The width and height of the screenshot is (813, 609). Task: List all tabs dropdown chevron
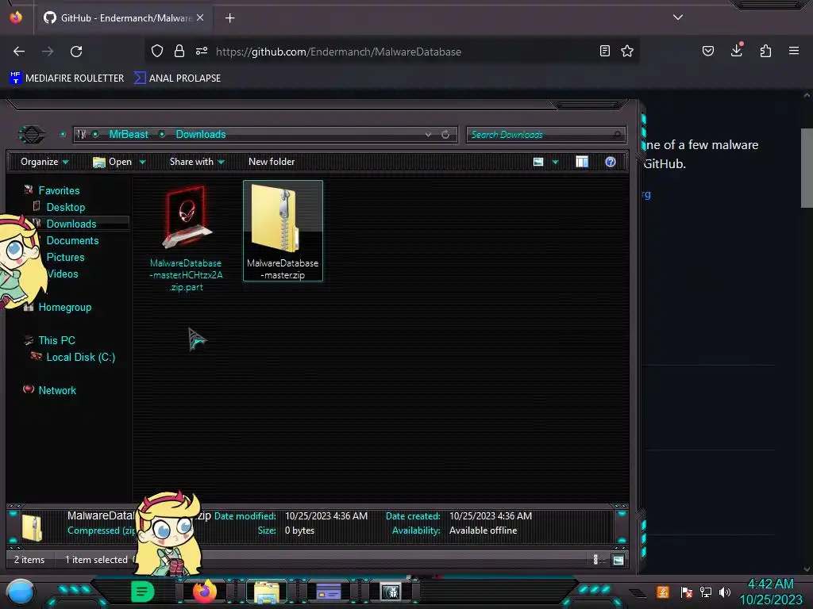click(678, 17)
